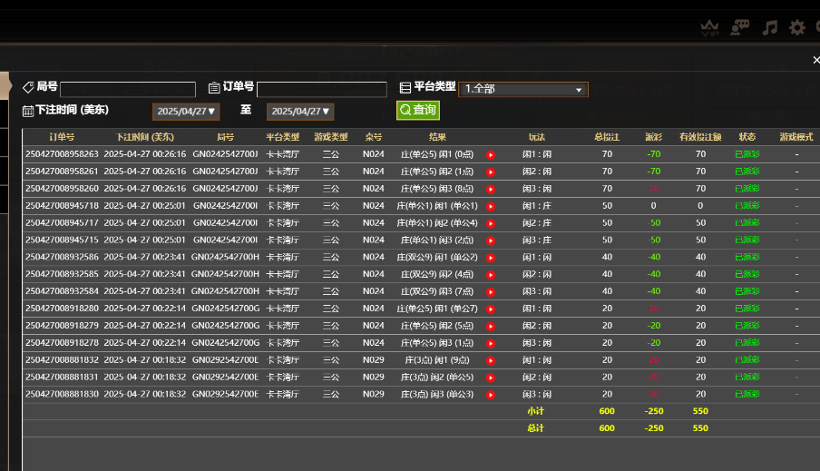The width and height of the screenshot is (820, 471).
Task: Open the end date picker after 至
Action: (300, 112)
